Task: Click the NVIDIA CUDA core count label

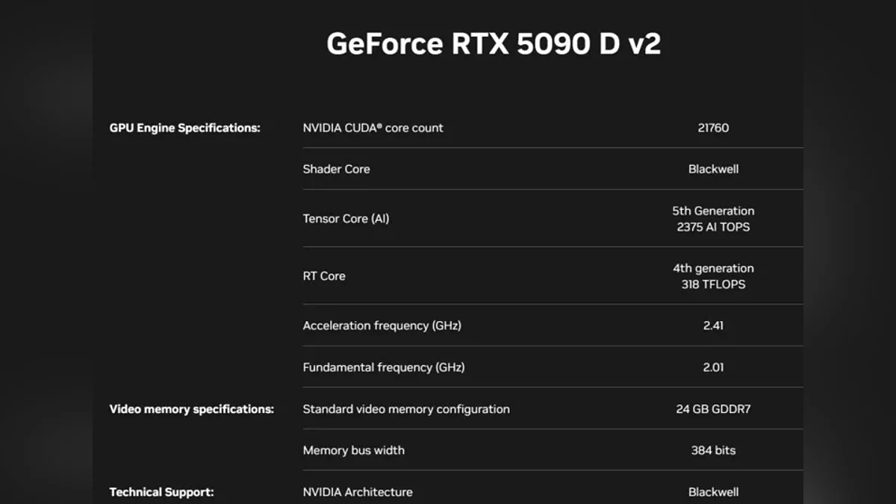Action: [x=373, y=128]
